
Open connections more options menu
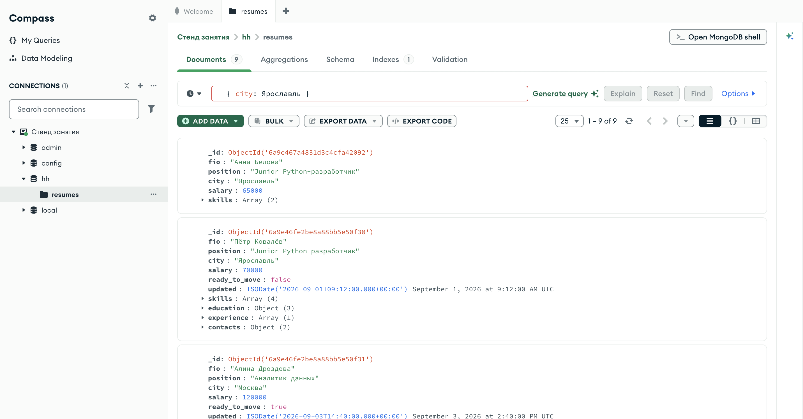pos(153,86)
